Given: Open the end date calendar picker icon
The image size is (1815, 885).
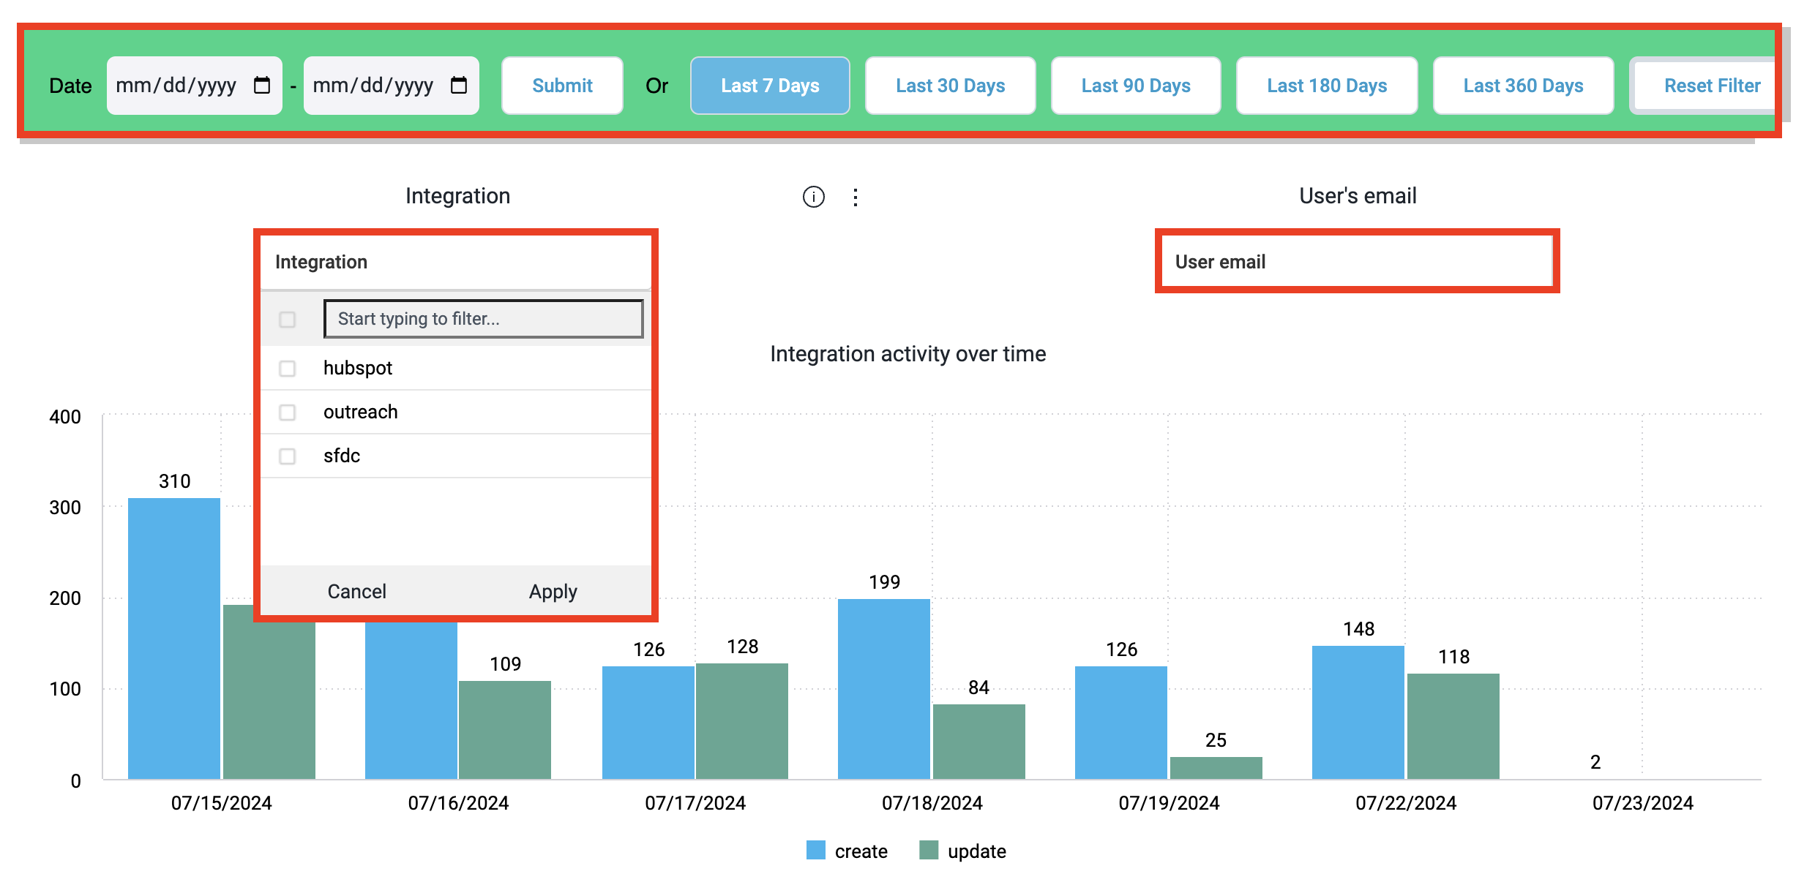Looking at the screenshot, I should click(459, 86).
